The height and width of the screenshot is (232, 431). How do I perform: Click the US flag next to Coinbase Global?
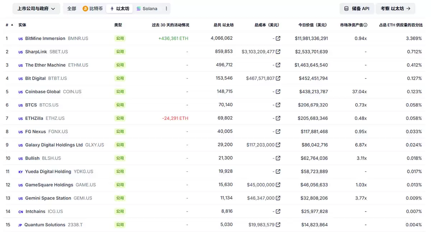pyautogui.click(x=20, y=91)
